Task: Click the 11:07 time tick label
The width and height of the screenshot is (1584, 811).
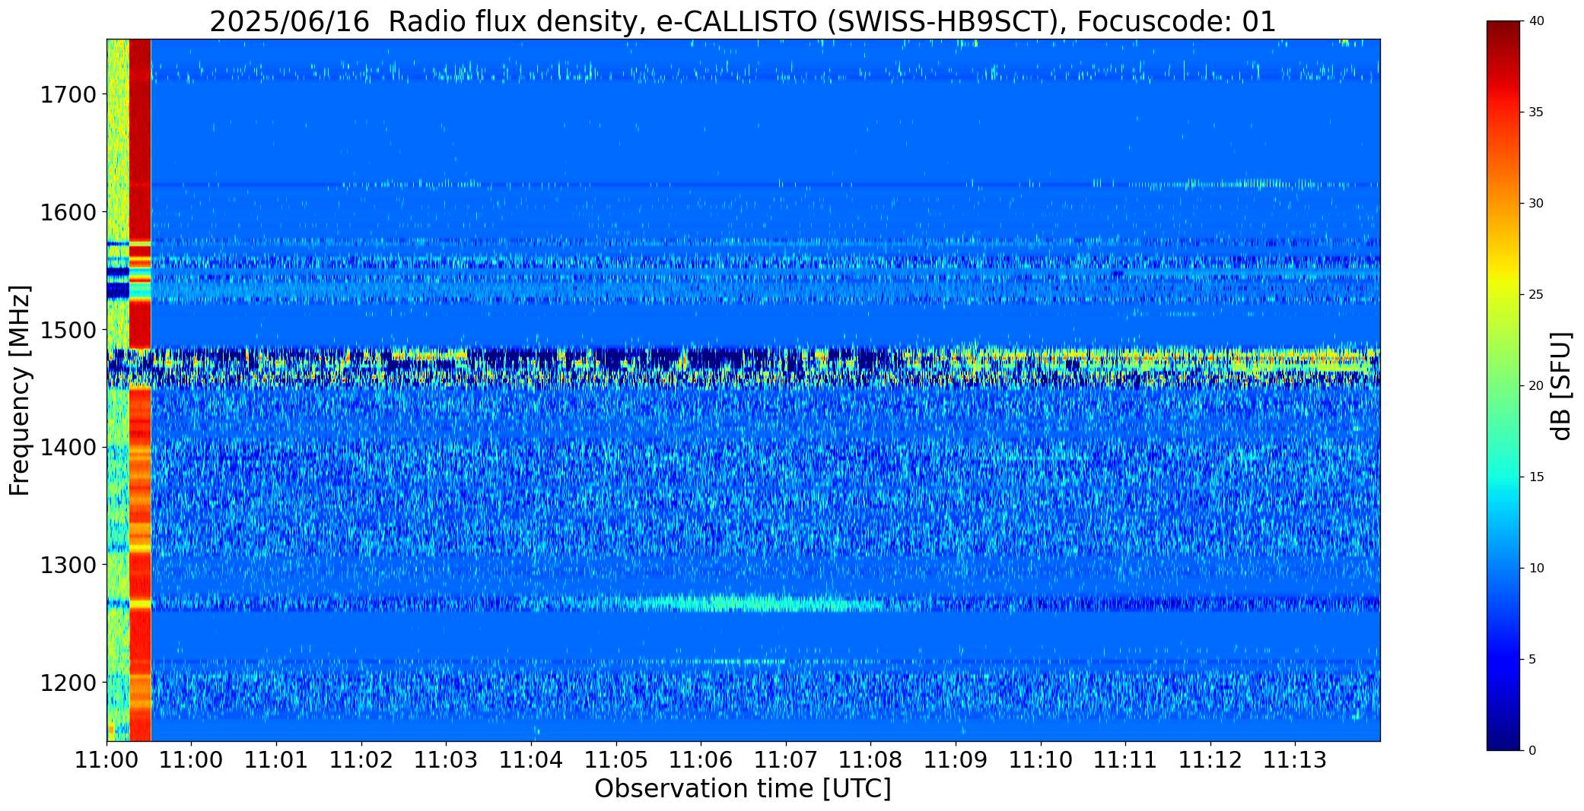Action: tap(785, 760)
